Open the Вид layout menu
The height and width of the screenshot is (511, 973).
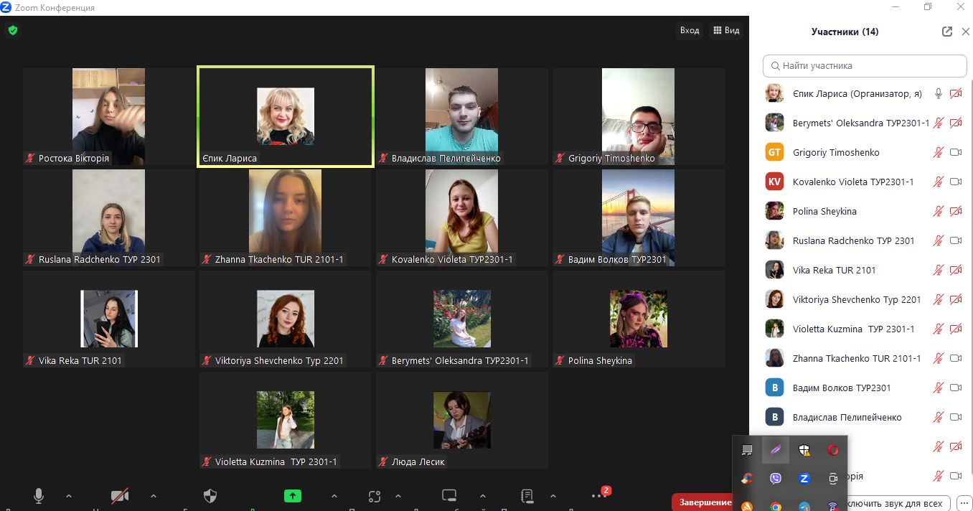tap(725, 30)
